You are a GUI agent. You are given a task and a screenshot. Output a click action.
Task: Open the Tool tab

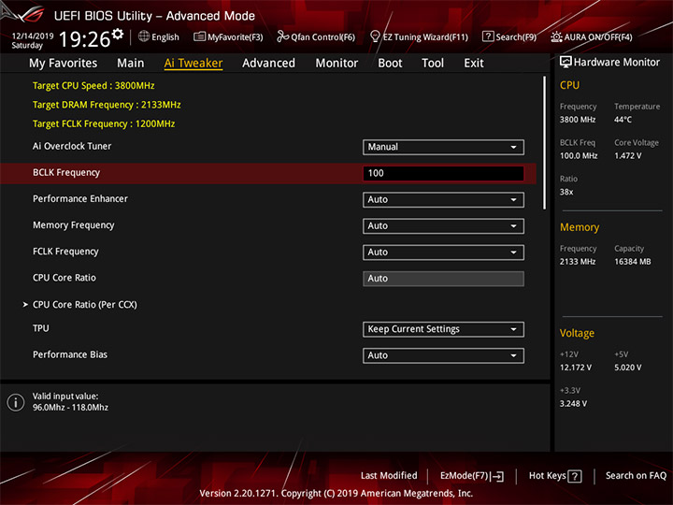433,64
